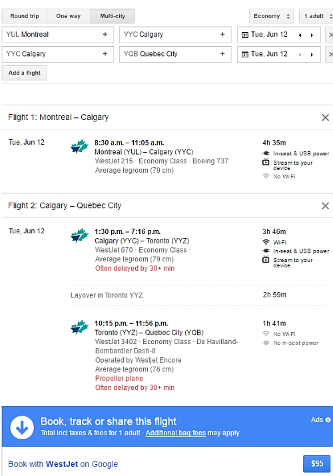Select the One way option
This screenshot has height=476, width=333.
coord(68,16)
